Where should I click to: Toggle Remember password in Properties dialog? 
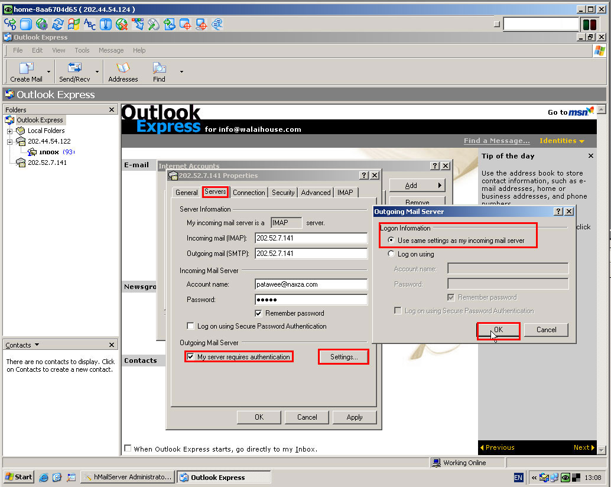[258, 313]
